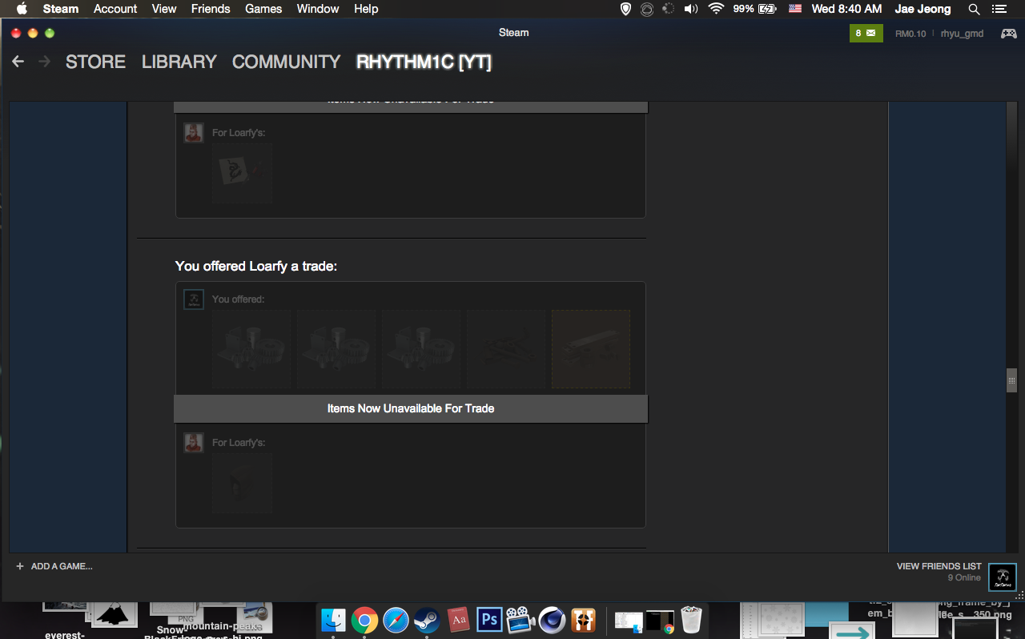The width and height of the screenshot is (1025, 639).
Task: Open Steam from the dock
Action: pos(426,620)
